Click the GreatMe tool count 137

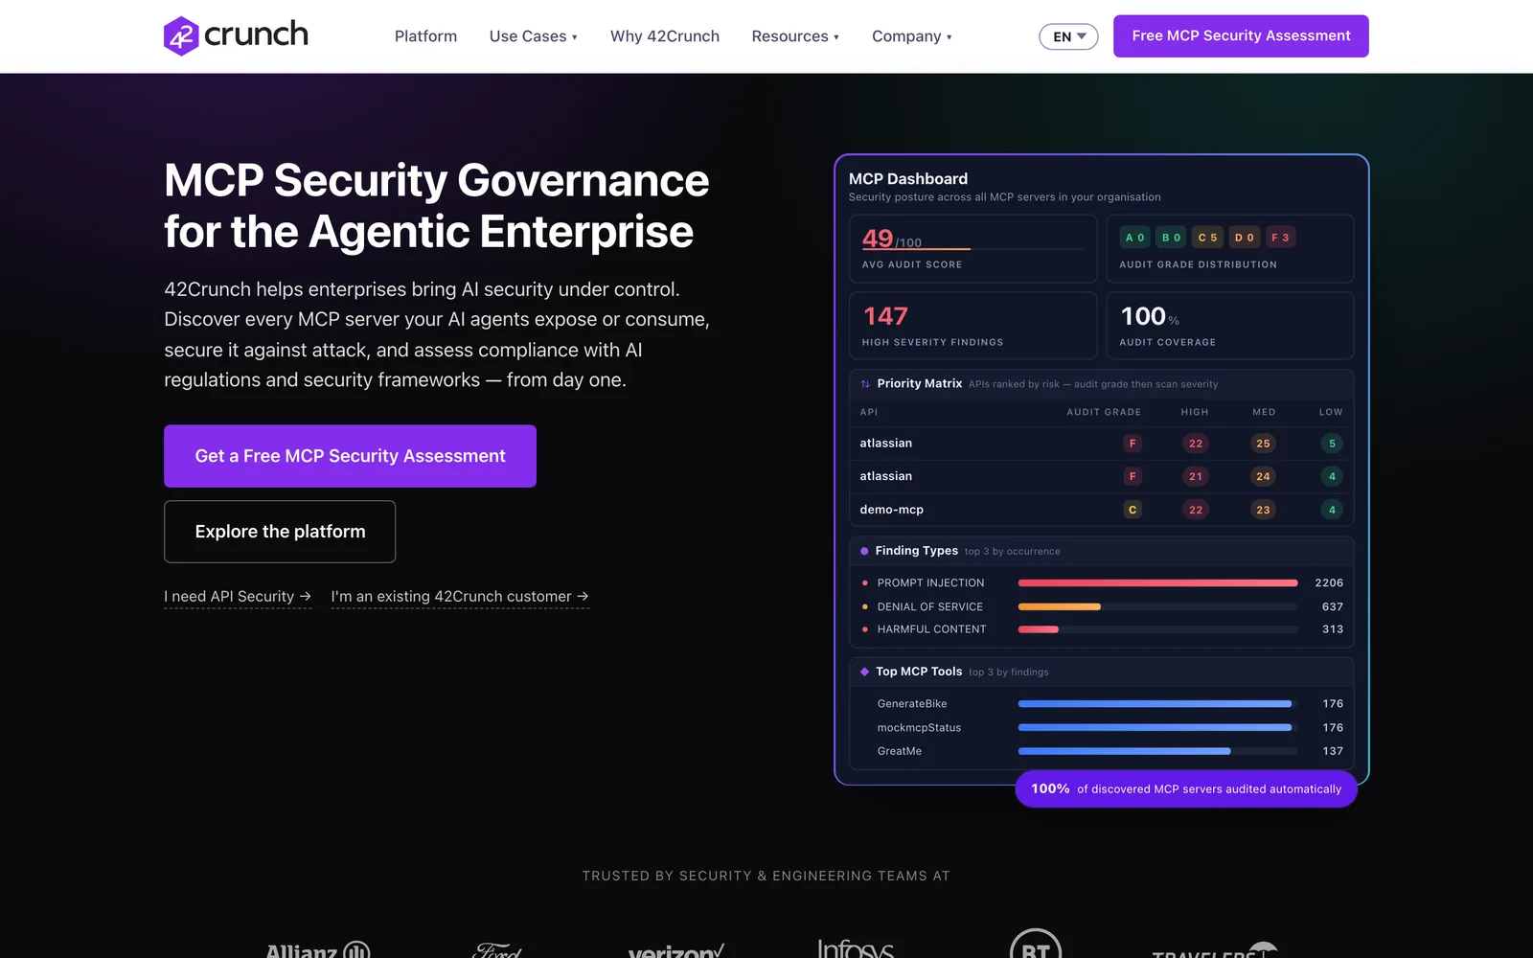pyautogui.click(x=1333, y=751)
